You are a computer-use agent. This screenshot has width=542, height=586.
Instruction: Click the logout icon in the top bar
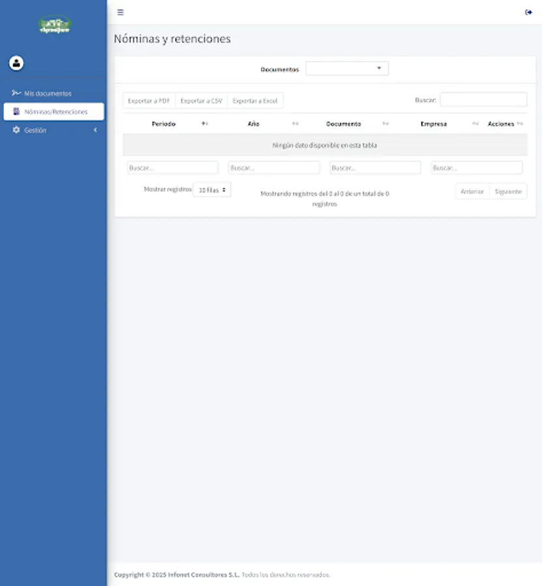528,12
